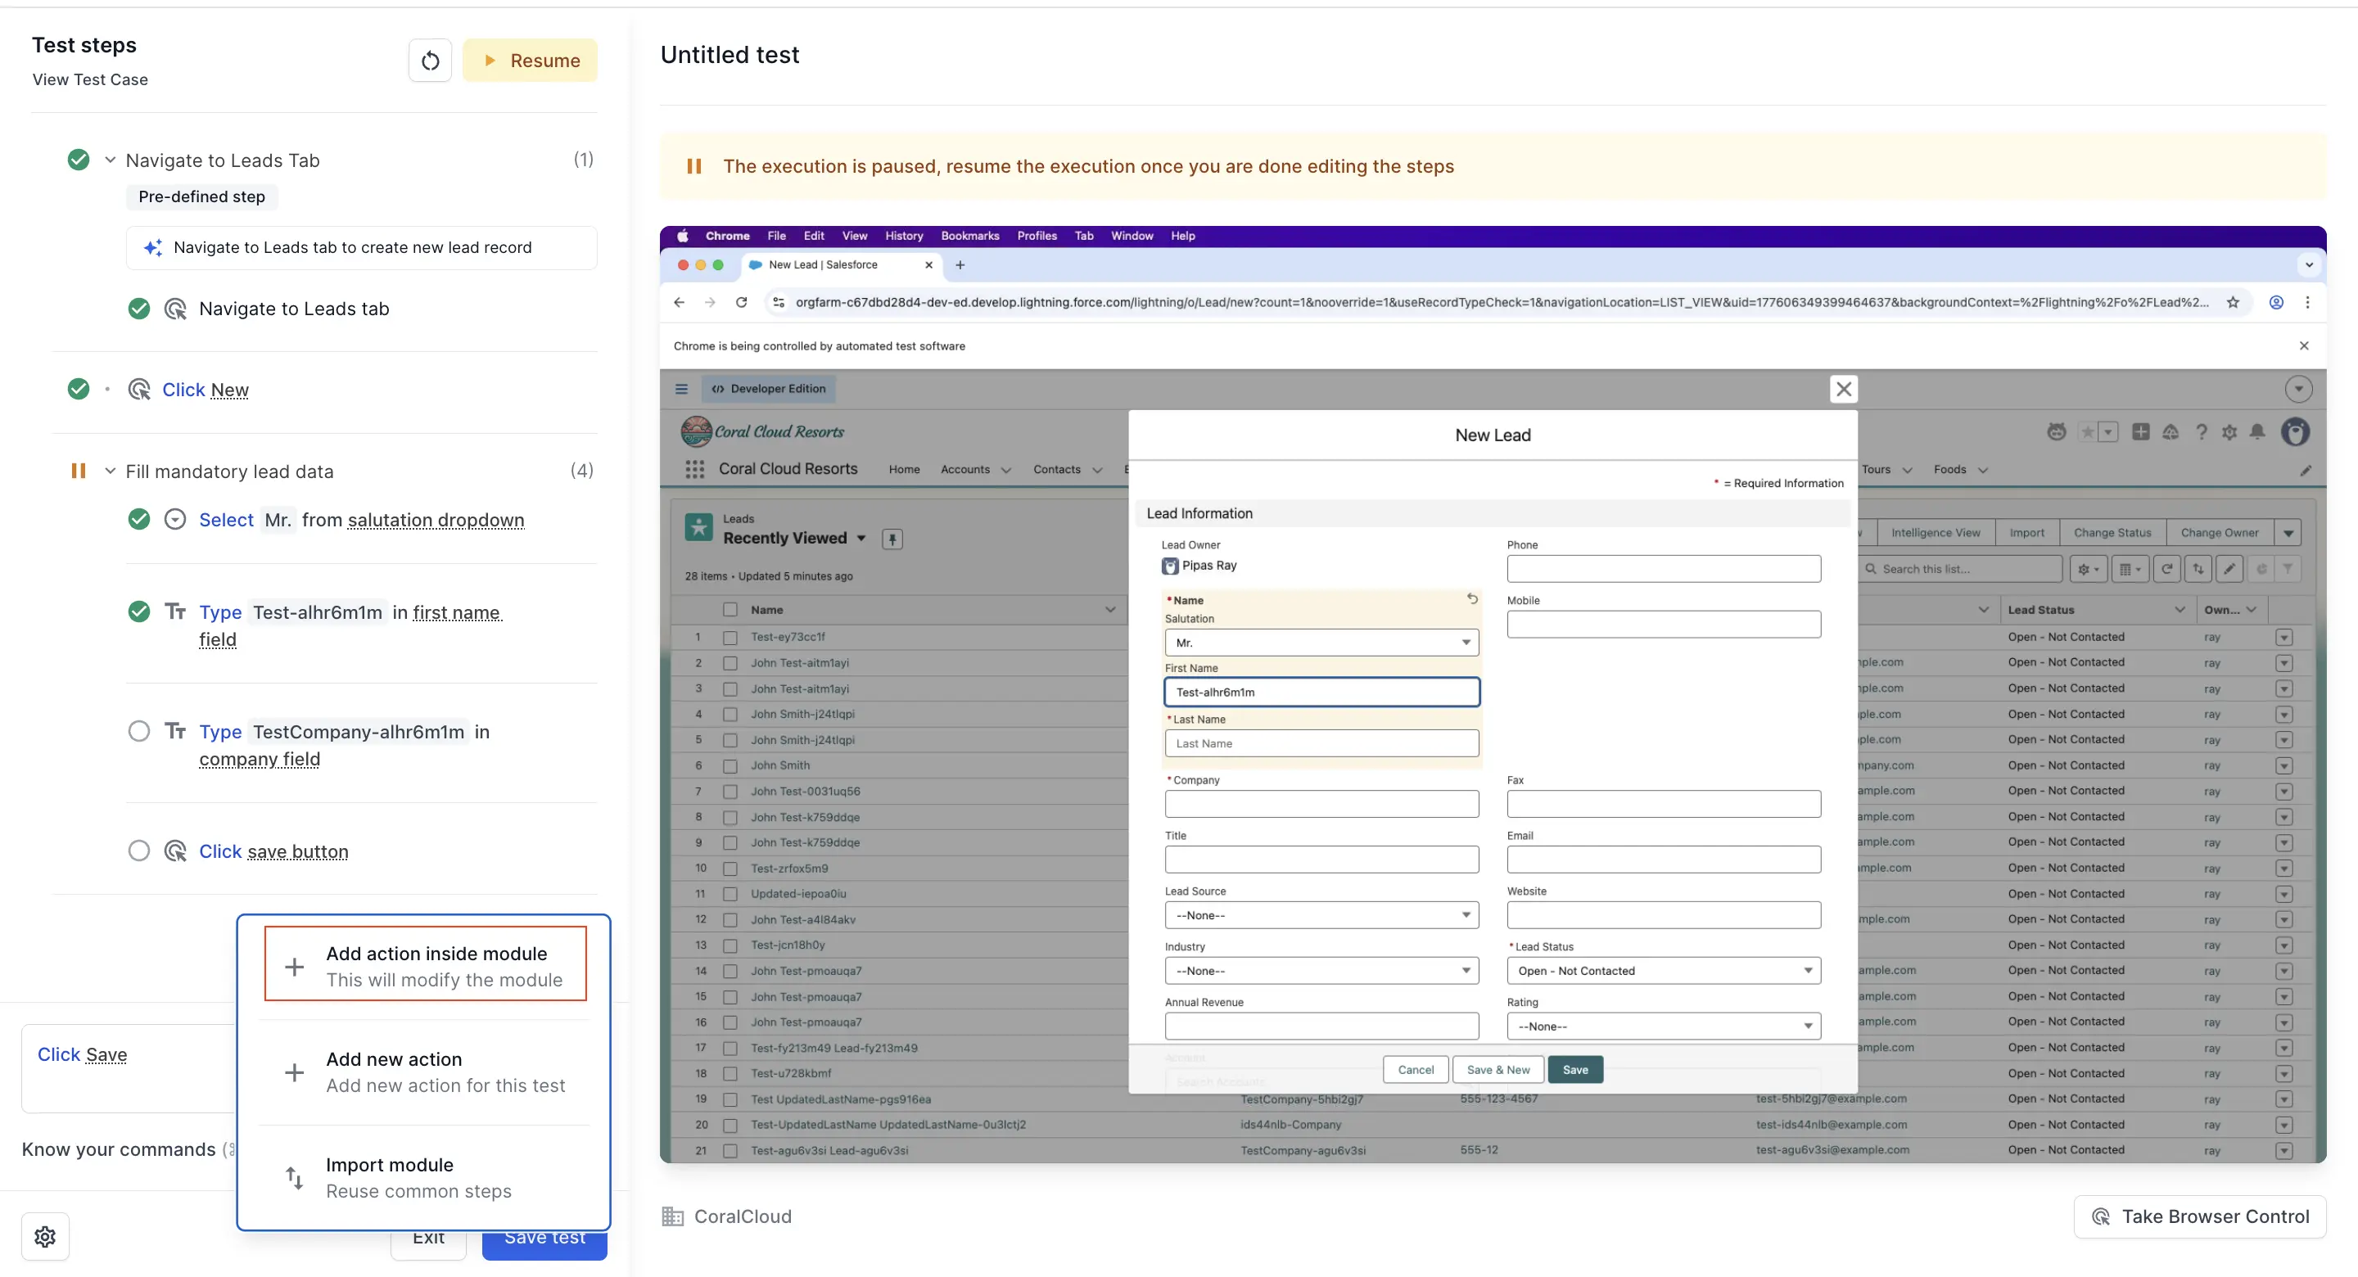Screen dimensions: 2358x1277
Task: Open the Salesforce Setup gear icon
Action: click(2229, 432)
